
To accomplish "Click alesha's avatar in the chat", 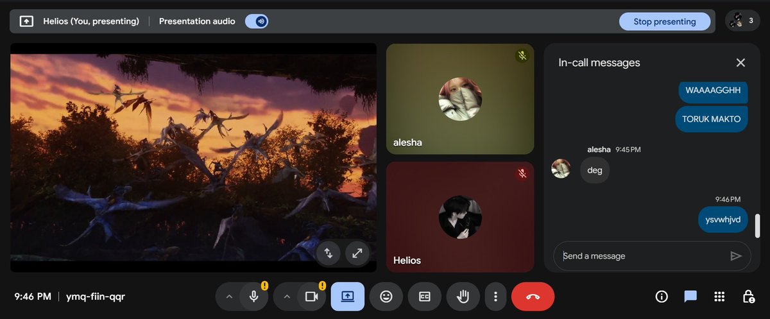I will click(x=561, y=168).
